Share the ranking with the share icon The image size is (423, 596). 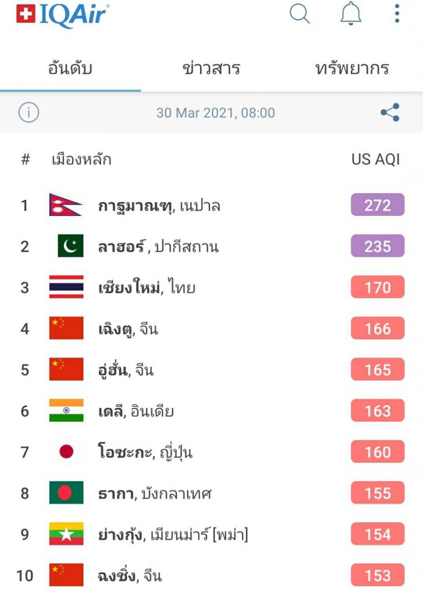pos(390,112)
